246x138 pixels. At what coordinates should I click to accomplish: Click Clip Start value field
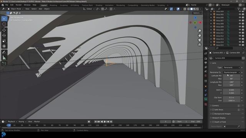pos(231,97)
